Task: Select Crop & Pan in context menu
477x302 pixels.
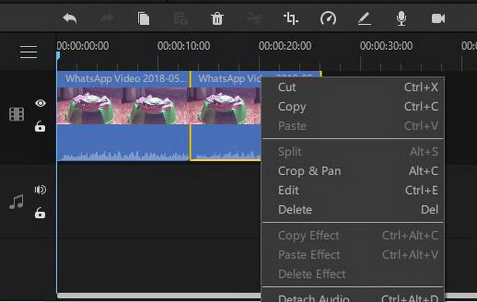Action: coord(353,171)
